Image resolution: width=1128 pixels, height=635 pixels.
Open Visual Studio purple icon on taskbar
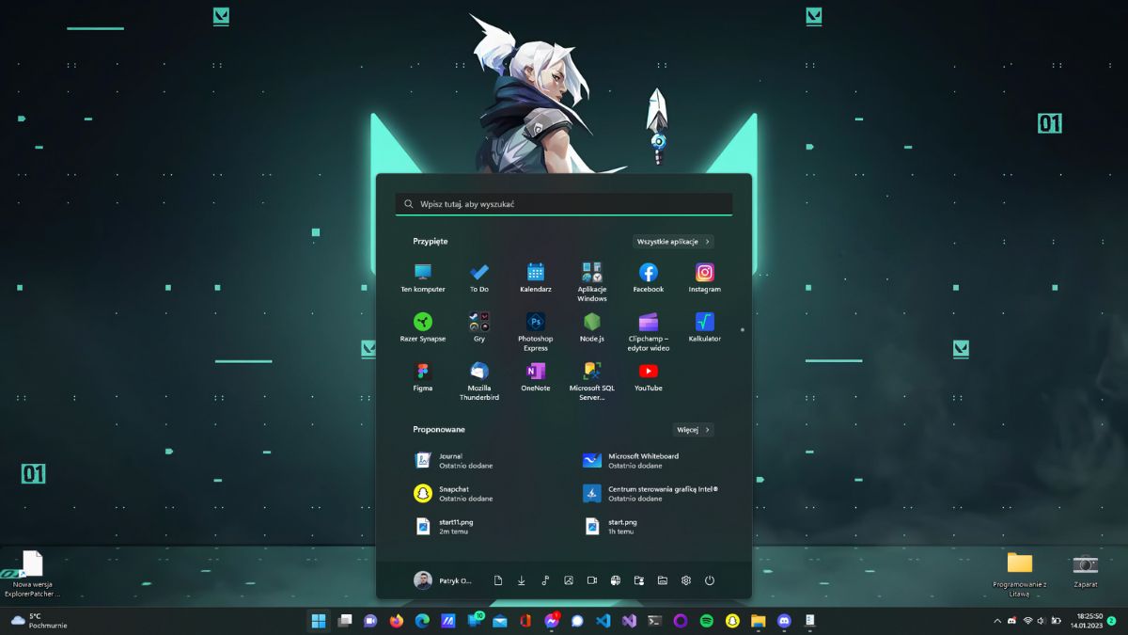[630, 621]
